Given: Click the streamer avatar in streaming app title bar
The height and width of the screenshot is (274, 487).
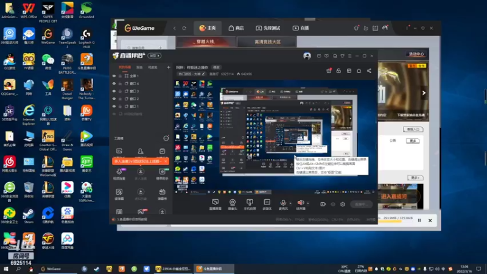Looking at the screenshot, I should 307,56.
